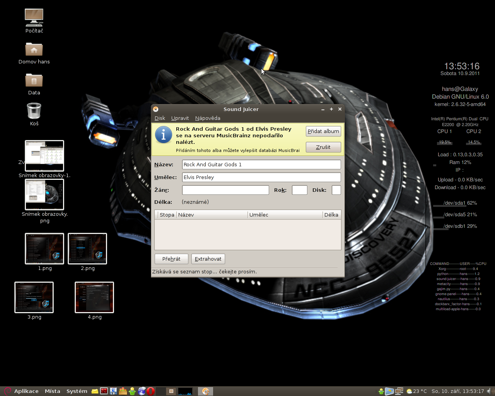Click the system load monitor graph applet
This screenshot has width=495, height=396.
[185, 391]
